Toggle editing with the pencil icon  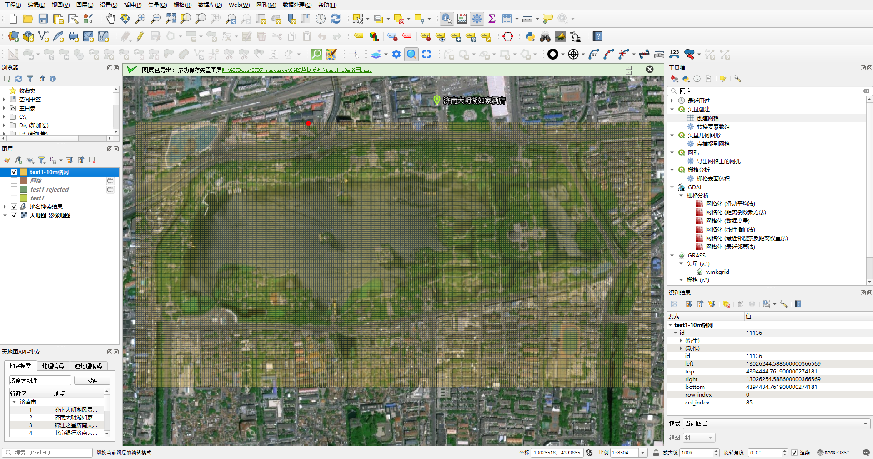pyautogui.click(x=140, y=36)
